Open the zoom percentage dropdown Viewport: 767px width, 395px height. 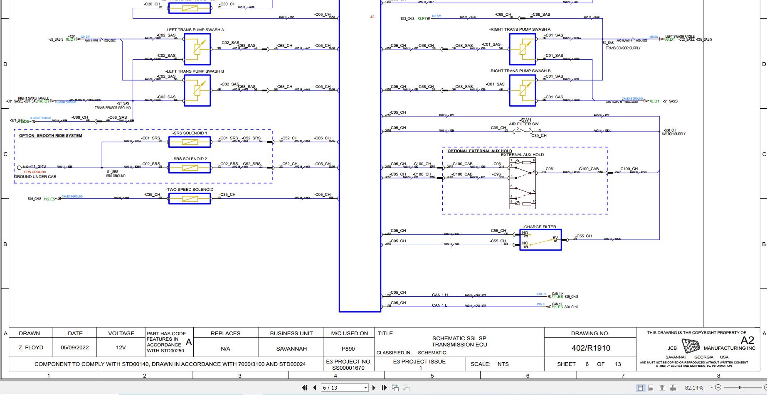(x=711, y=387)
